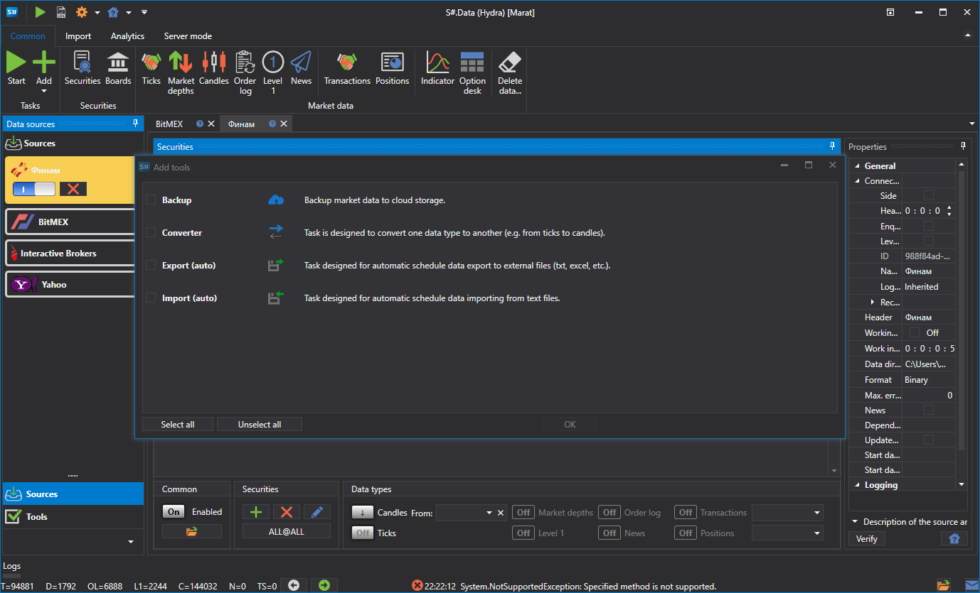
Task: Check the Converter tool checkbox
Action: pos(151,233)
